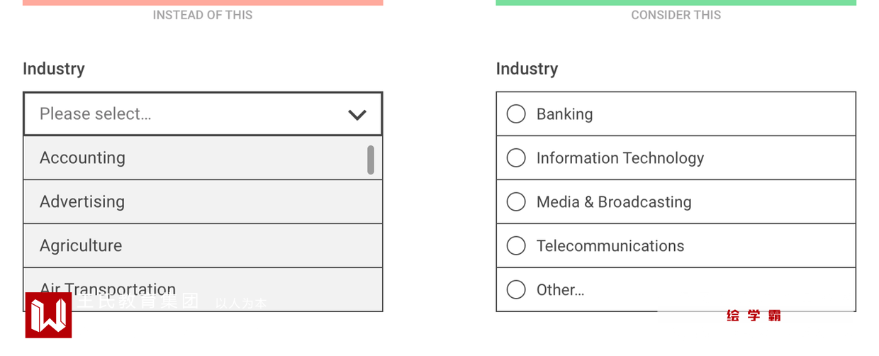
Task: Click the left Industry field label
Action: pos(54,69)
